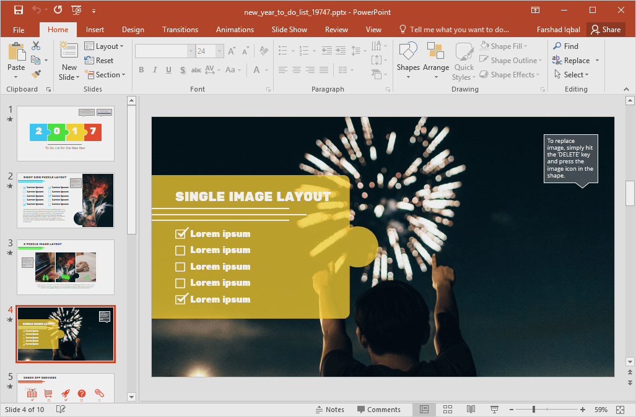Check the third Lorem ipsum checkbox
This screenshot has width=636, height=417.
[180, 267]
